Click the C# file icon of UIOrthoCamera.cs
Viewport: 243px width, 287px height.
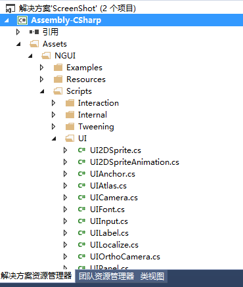[81, 257]
